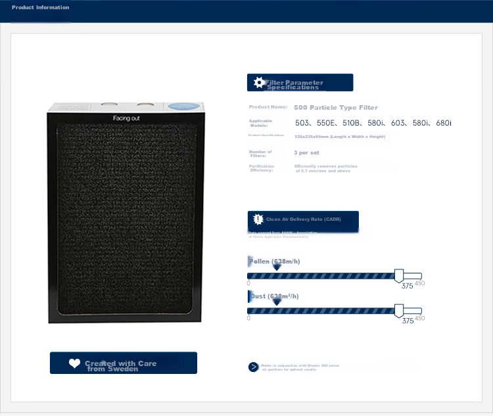Select the Filter Parameter Specifications banner
The image size is (493, 416).
click(300, 82)
